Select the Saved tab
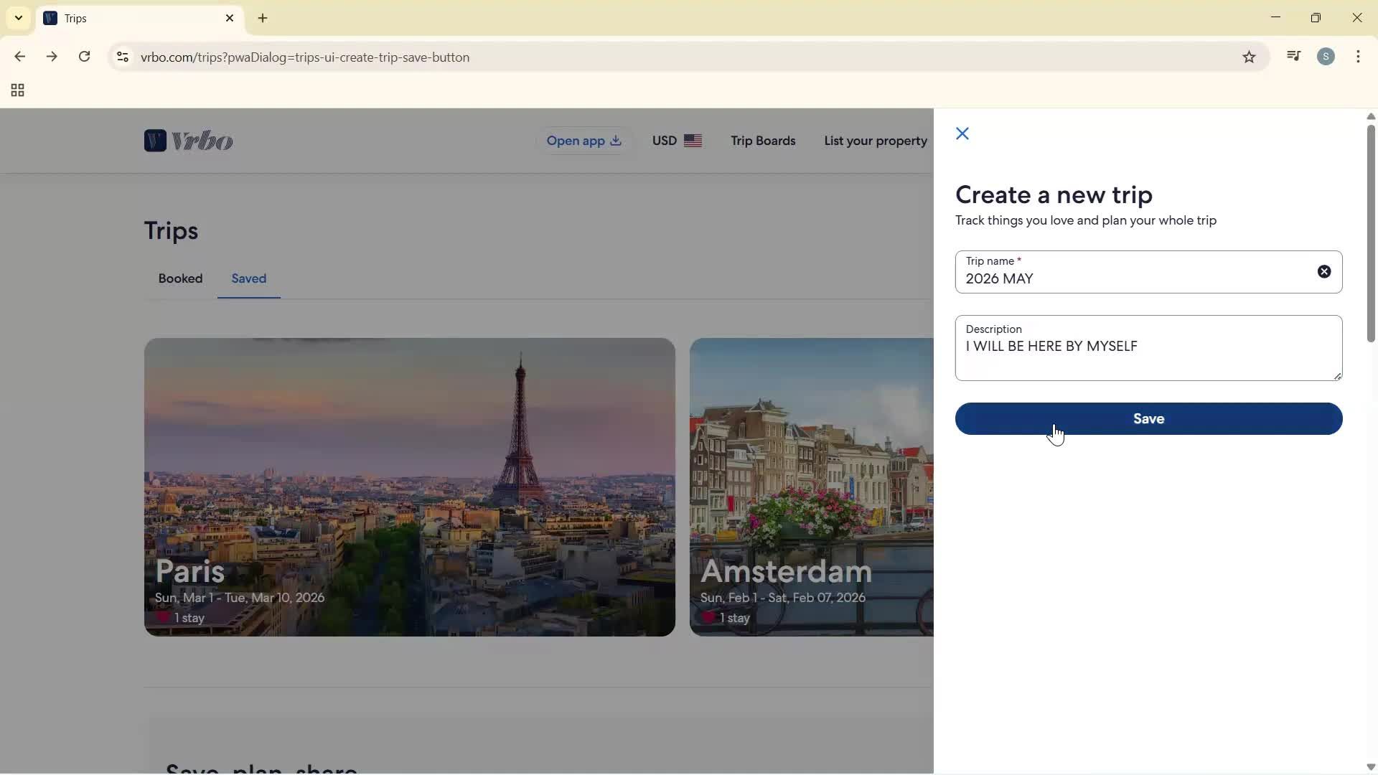Screen dimensions: 1378x775 click(248, 279)
